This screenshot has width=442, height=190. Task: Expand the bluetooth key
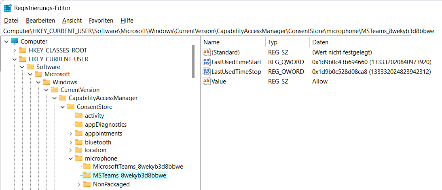tap(71, 142)
